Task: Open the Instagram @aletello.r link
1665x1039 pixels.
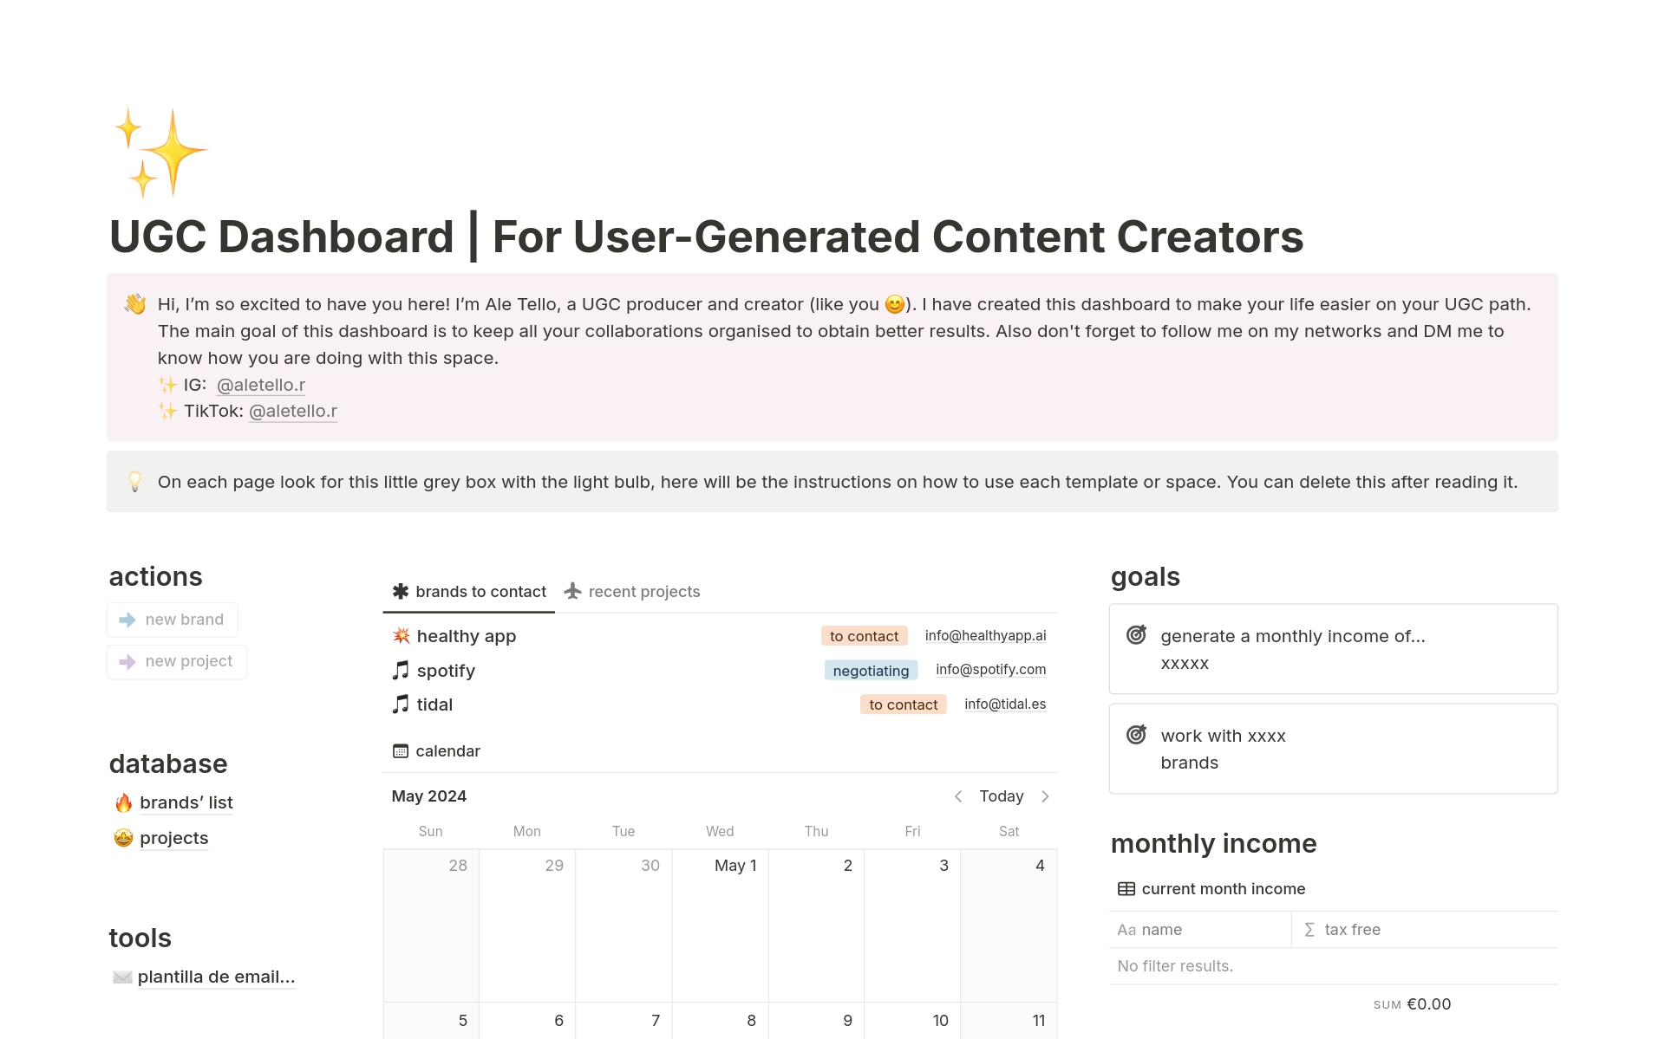Action: [261, 385]
